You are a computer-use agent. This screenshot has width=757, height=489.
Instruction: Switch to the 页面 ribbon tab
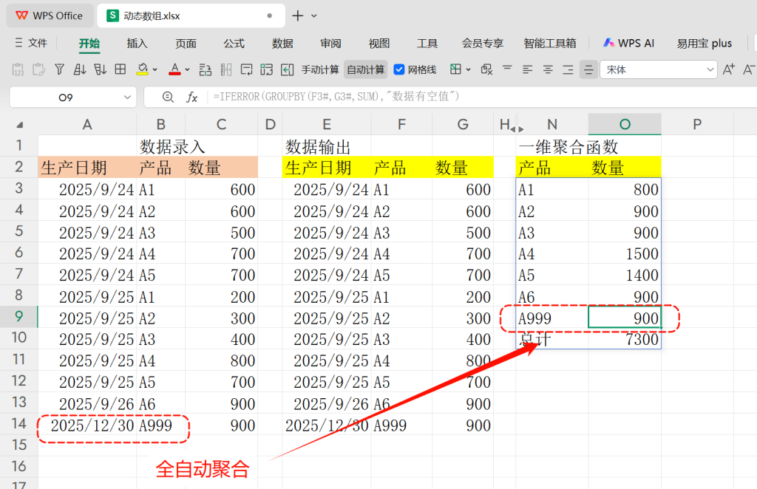pyautogui.click(x=186, y=44)
